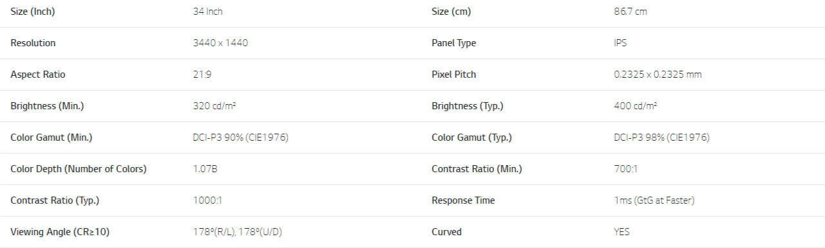Click the Color Depth (Number of Colors) label
The image size is (825, 248).
(79, 169)
